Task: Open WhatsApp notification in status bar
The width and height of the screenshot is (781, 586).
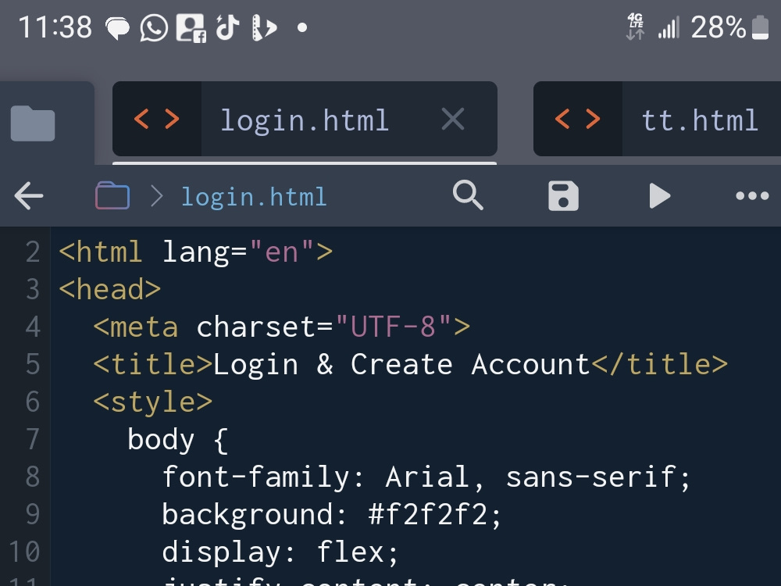Action: (x=154, y=27)
